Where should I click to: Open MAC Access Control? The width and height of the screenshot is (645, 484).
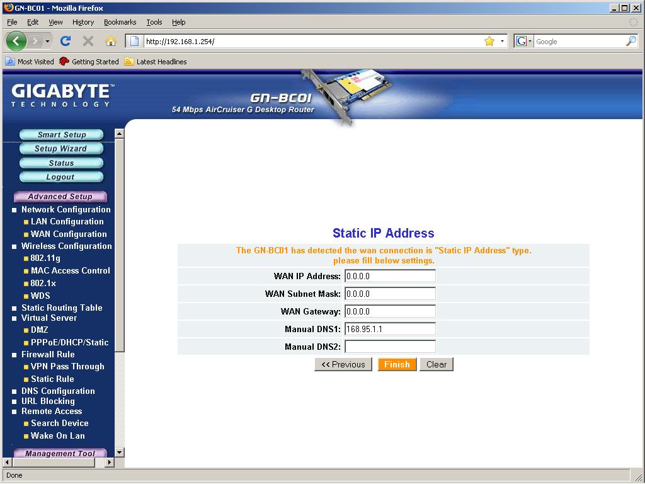tap(71, 271)
